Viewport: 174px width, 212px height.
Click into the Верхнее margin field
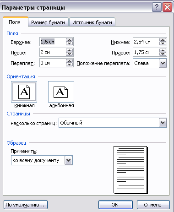click(x=53, y=42)
